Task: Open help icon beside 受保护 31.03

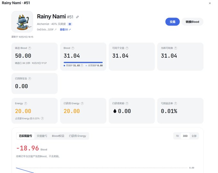Action: coord(82,65)
